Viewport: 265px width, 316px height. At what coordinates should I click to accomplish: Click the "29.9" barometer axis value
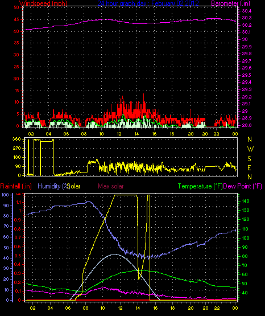246,47
